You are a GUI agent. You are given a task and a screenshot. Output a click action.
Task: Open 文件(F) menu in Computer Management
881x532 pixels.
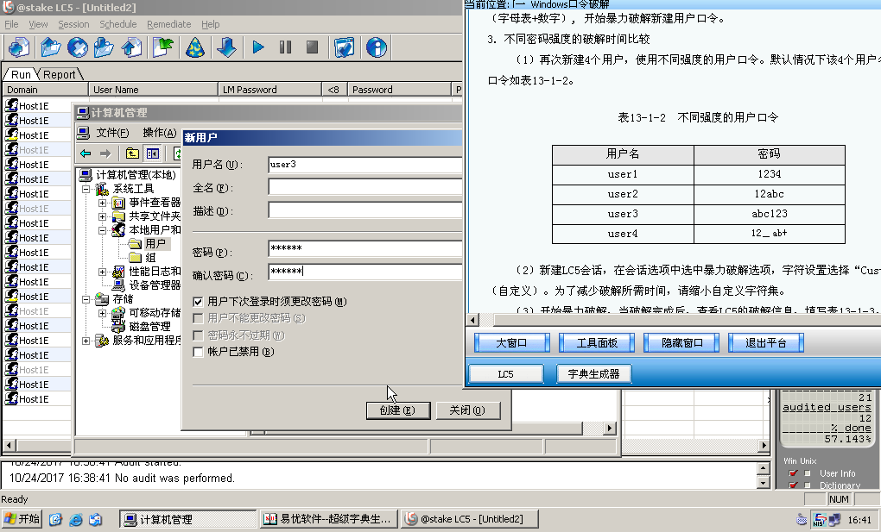coord(112,133)
